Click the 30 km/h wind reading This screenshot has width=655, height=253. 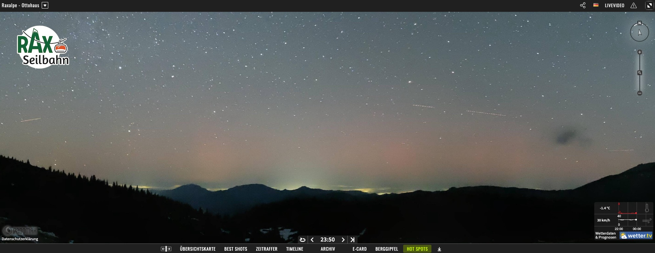[603, 220]
